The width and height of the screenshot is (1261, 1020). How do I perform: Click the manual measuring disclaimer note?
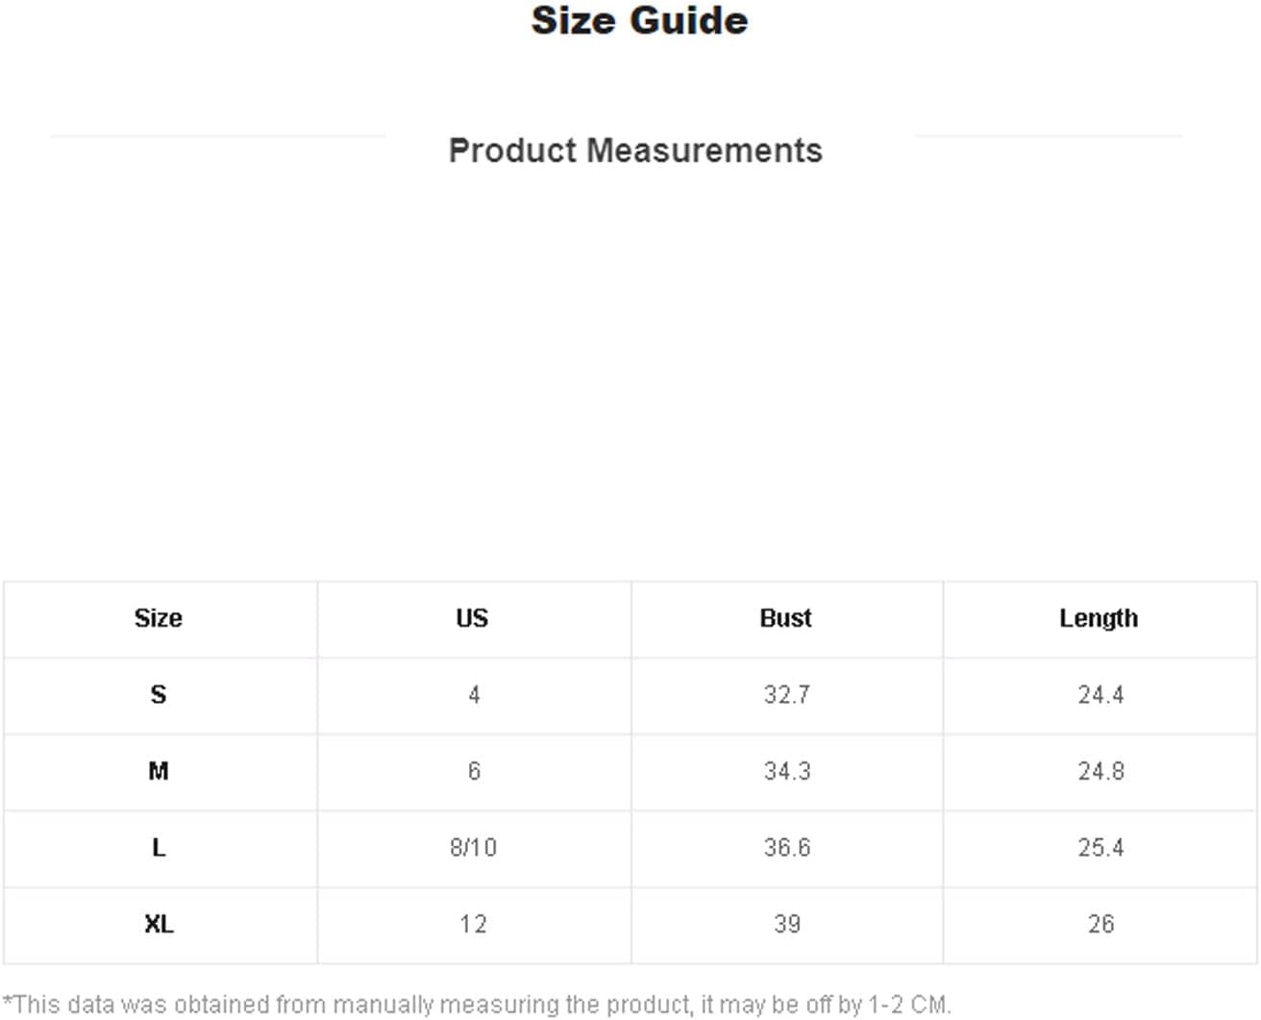click(477, 1005)
